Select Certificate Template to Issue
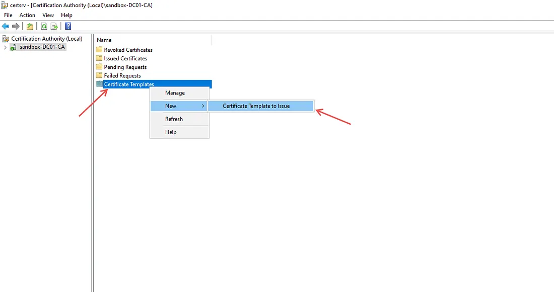 (x=256, y=106)
